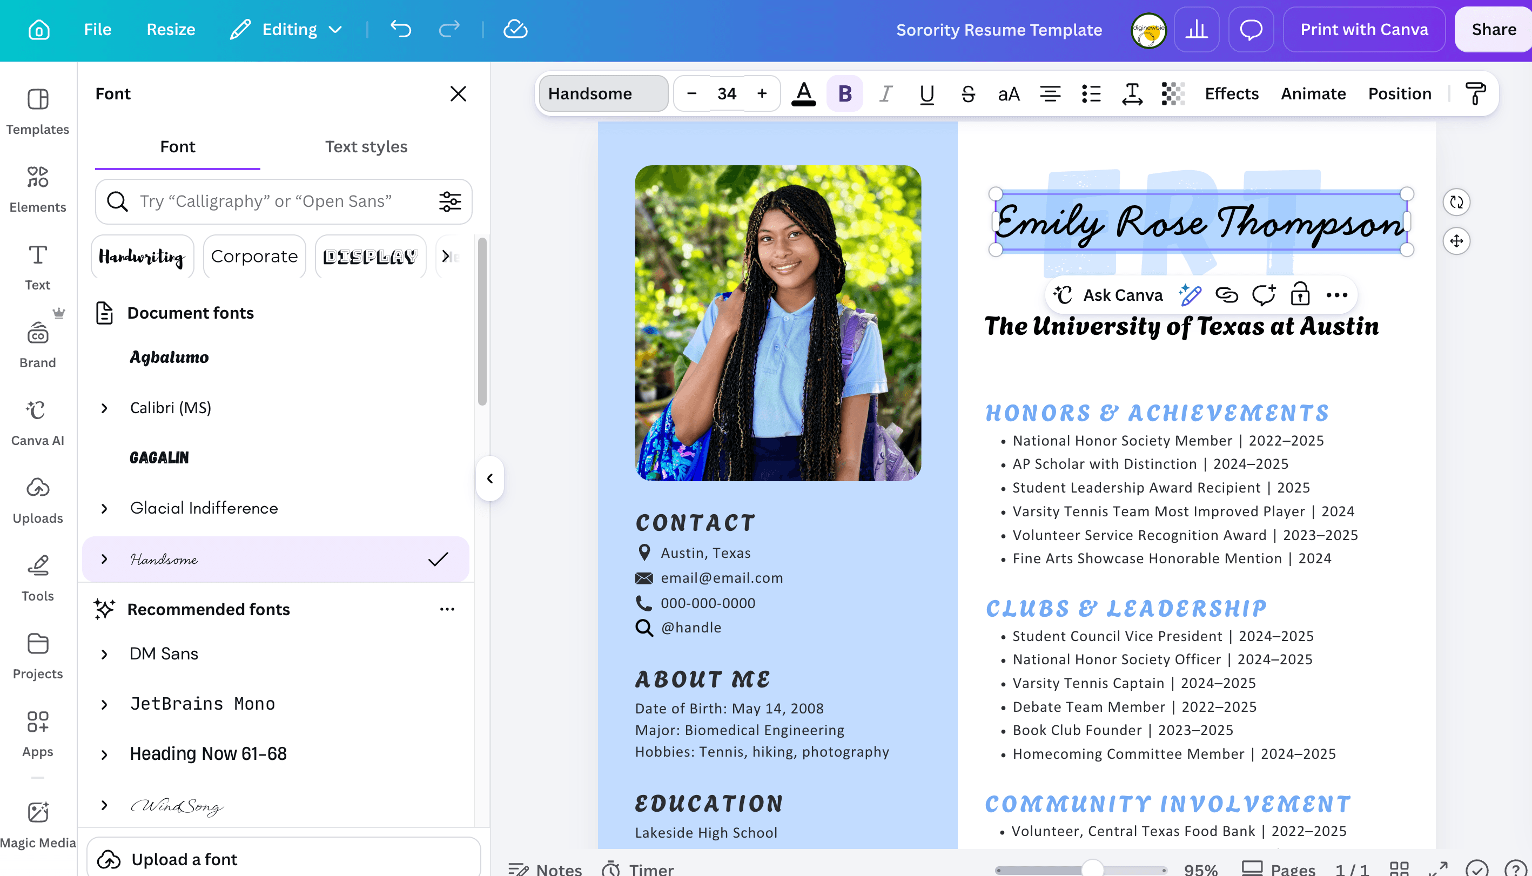
Task: Open the Editing mode dropdown
Action: (x=286, y=29)
